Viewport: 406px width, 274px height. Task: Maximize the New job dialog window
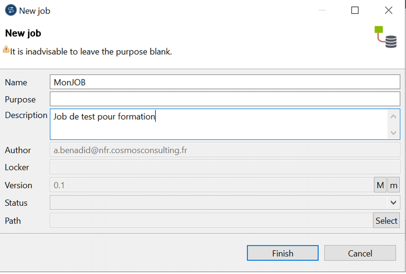355,10
